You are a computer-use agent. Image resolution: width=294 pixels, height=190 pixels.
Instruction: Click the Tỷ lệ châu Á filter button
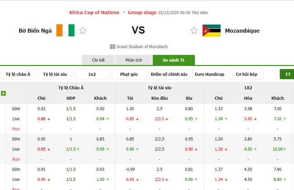tap(19, 74)
